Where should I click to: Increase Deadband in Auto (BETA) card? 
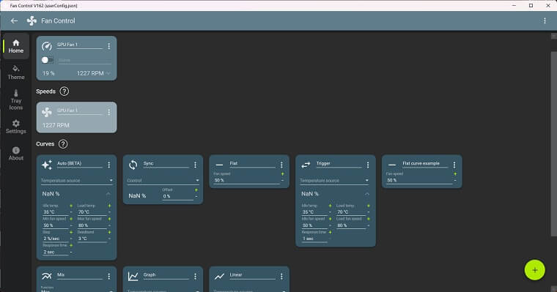(109, 233)
